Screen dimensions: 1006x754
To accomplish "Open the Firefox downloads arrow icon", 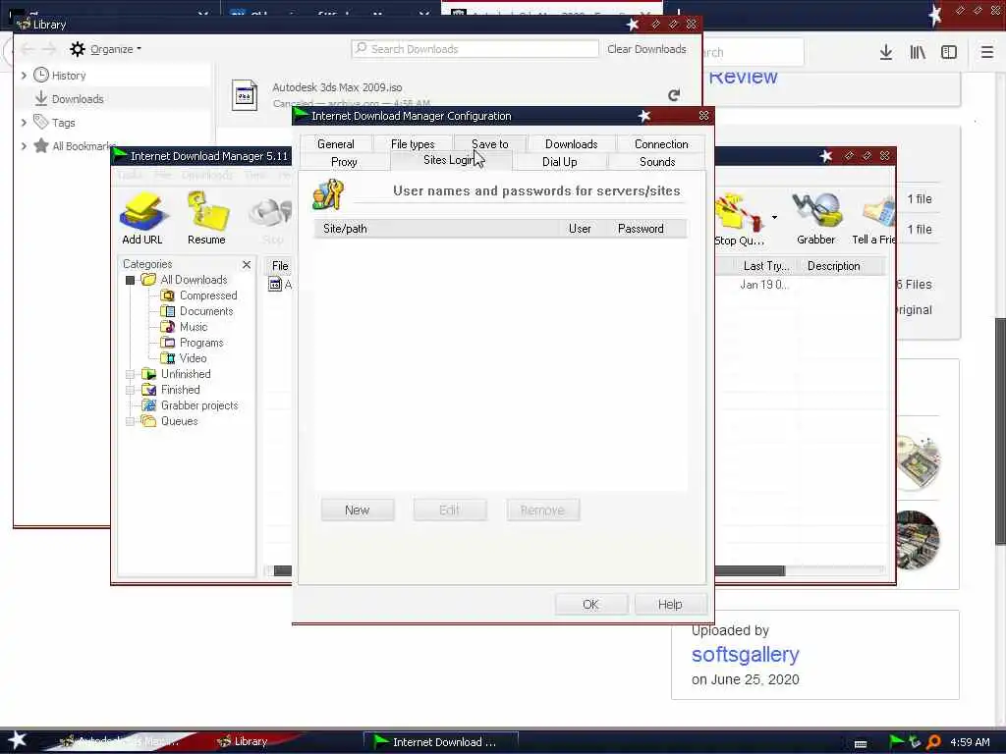I will (x=885, y=53).
